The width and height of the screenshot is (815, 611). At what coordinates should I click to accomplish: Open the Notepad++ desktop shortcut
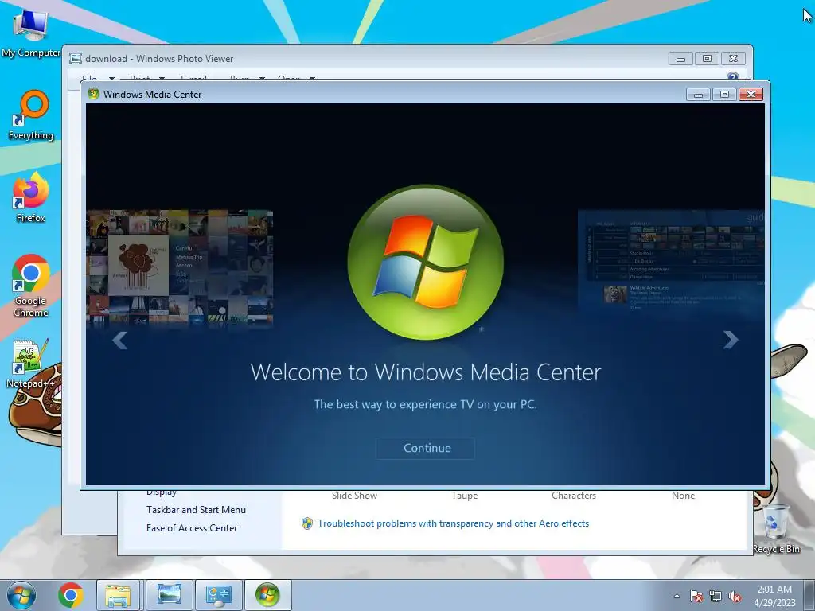point(31,363)
